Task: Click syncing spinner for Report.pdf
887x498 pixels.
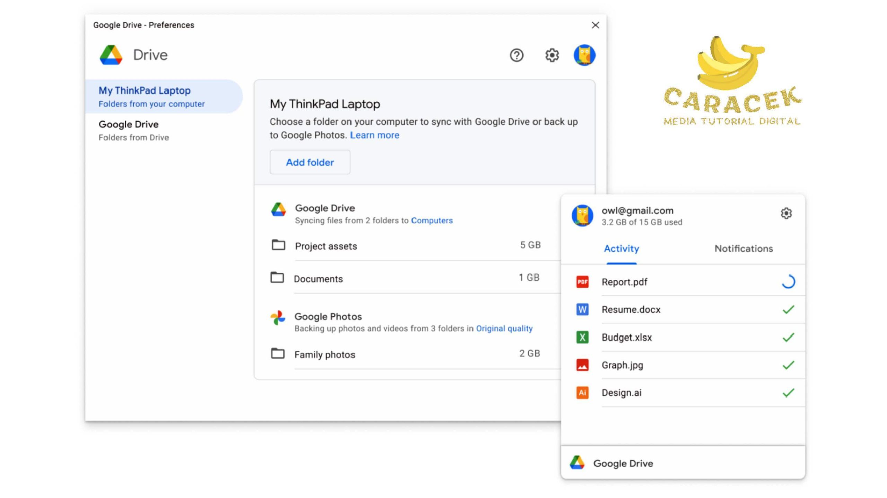Action: tap(788, 282)
